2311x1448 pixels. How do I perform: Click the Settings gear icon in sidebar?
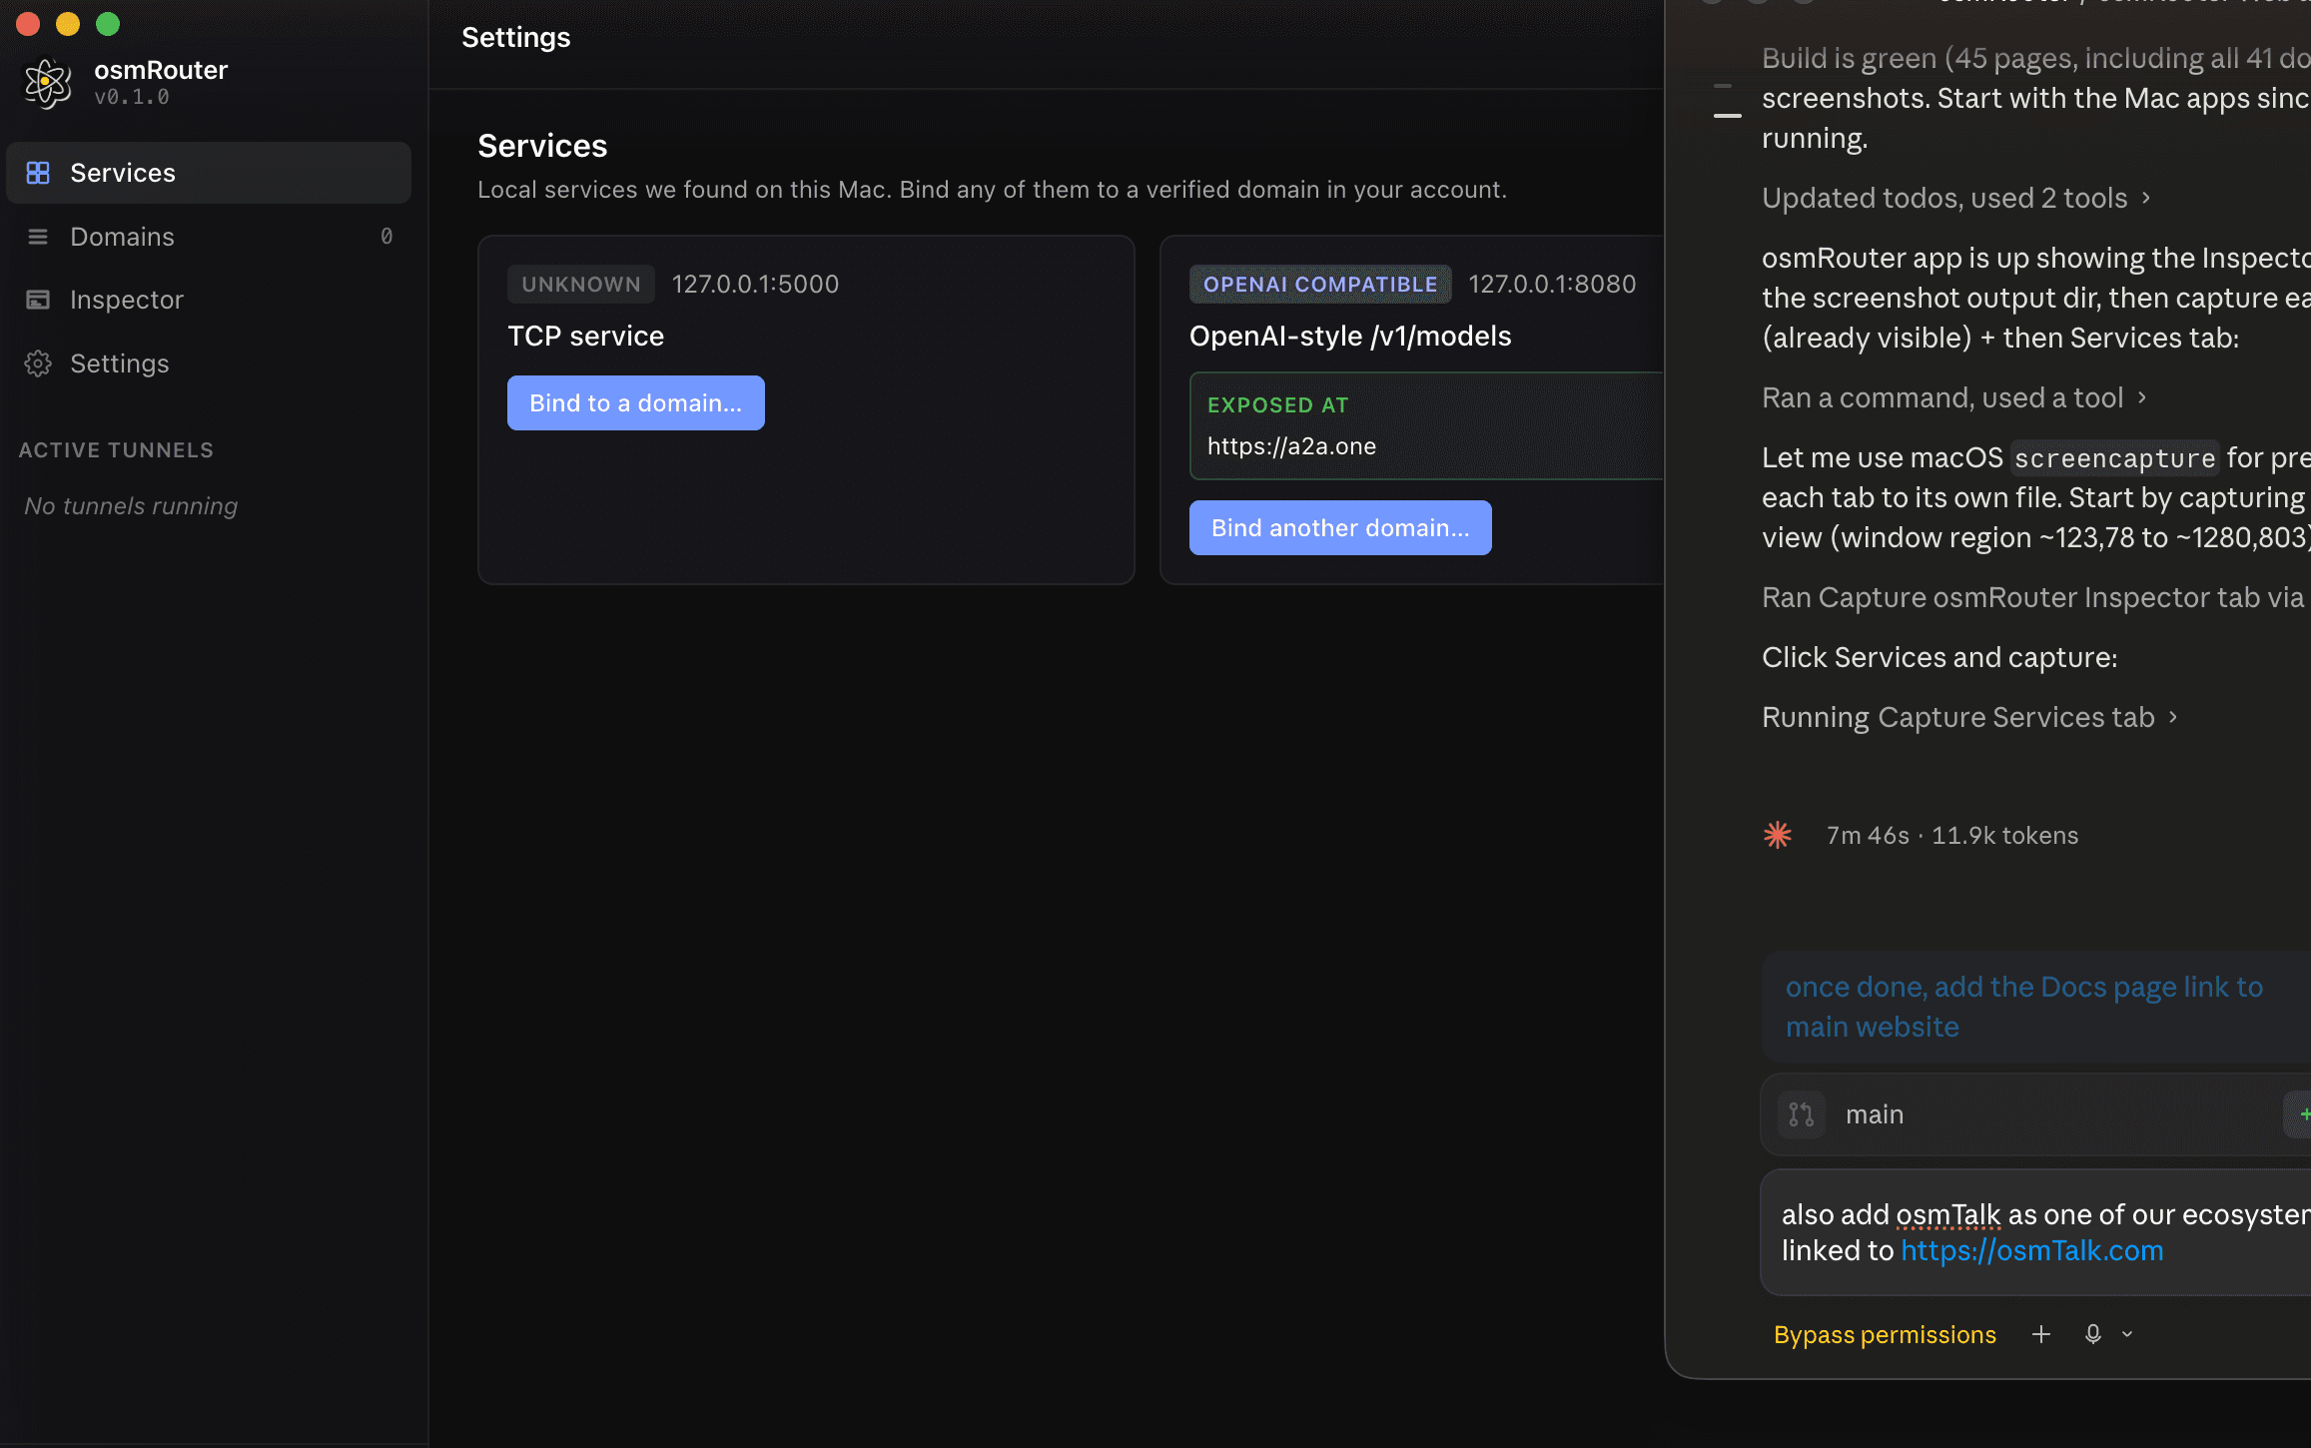pos(38,363)
